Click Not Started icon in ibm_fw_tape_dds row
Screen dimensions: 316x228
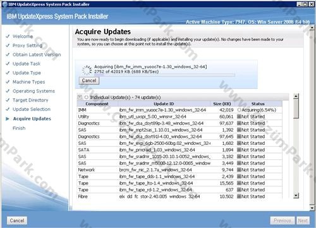(239, 176)
